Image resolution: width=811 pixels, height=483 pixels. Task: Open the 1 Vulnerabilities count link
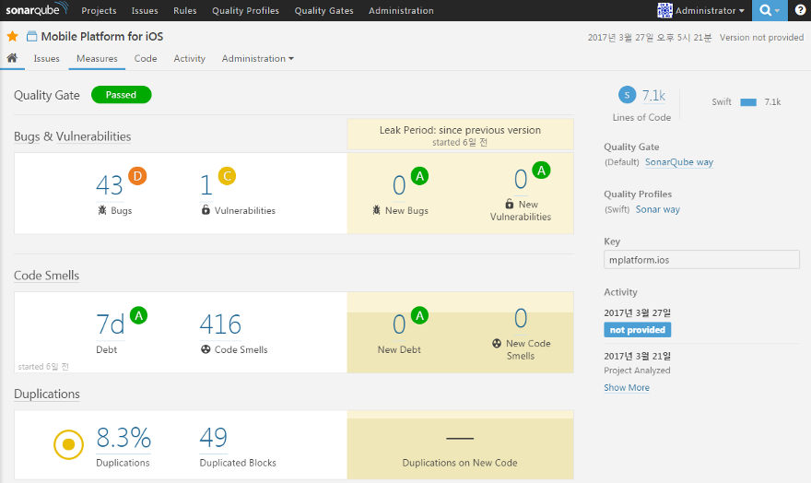click(x=206, y=185)
